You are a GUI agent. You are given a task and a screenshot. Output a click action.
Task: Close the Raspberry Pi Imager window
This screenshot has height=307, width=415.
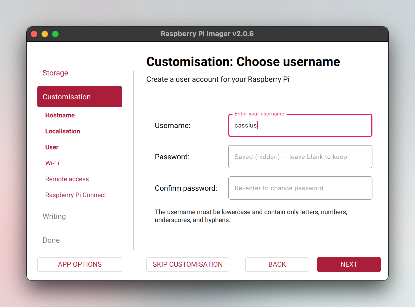34,34
